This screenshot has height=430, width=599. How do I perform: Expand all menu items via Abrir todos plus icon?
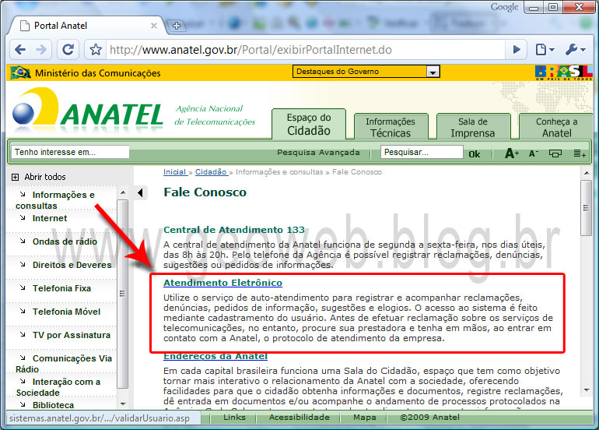(x=15, y=177)
